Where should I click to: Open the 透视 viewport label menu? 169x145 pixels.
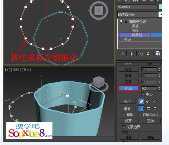coord(16,70)
